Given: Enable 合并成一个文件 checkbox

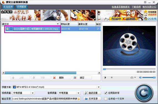Looking at the screenshot, I should tap(106, 99).
